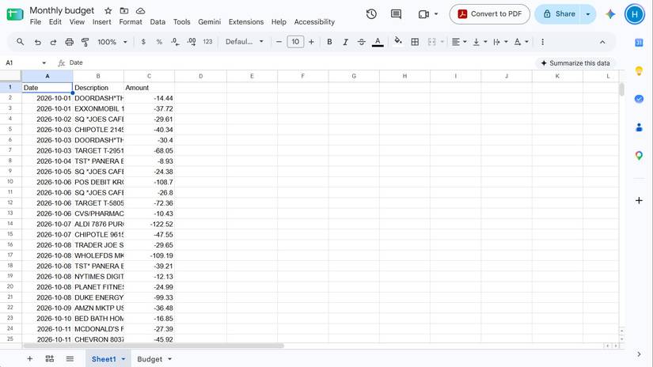Open the Meet call options arrow
Image resolution: width=653 pixels, height=367 pixels.
coord(436,14)
